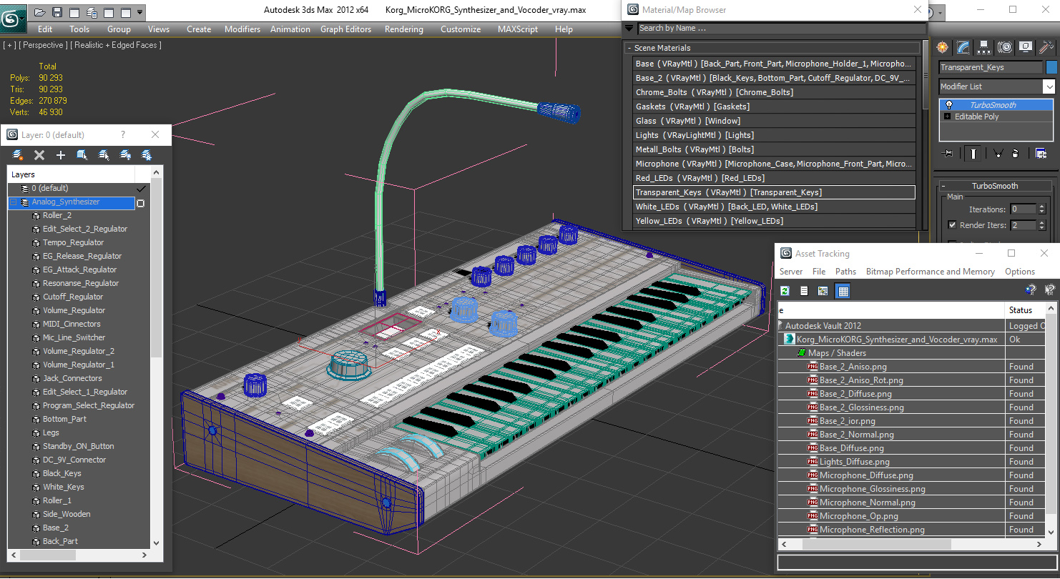Toggle the Analog_Synthesizer layer's checkbox
Viewport: 1060px width, 579px height.
click(x=141, y=203)
